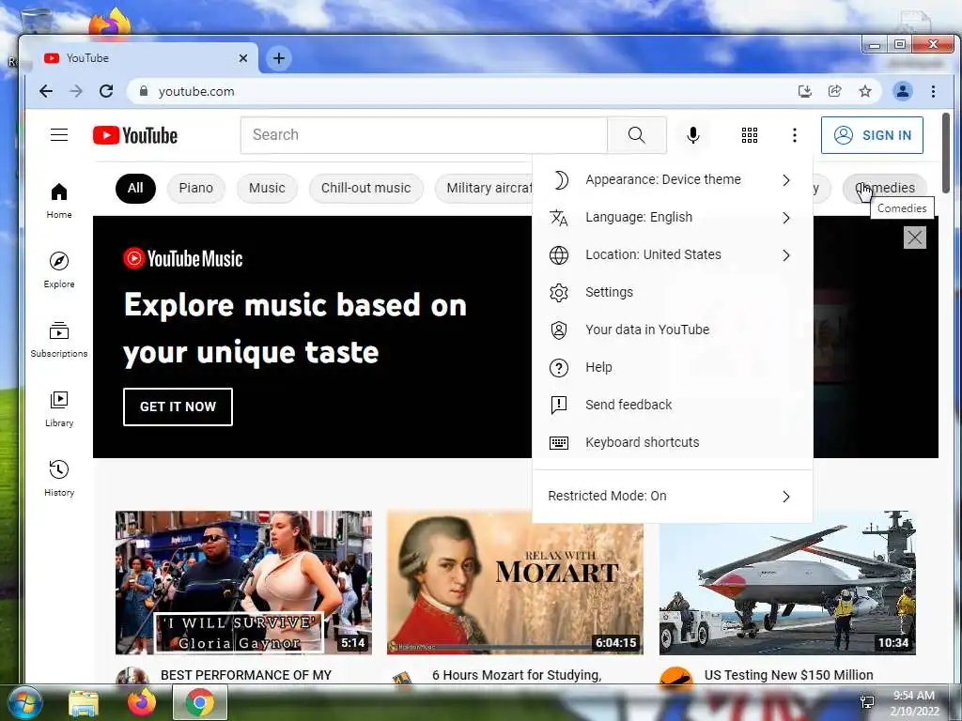Close the YouTube settings three-dot menu
Screen dimensions: 962x721
coord(795,135)
